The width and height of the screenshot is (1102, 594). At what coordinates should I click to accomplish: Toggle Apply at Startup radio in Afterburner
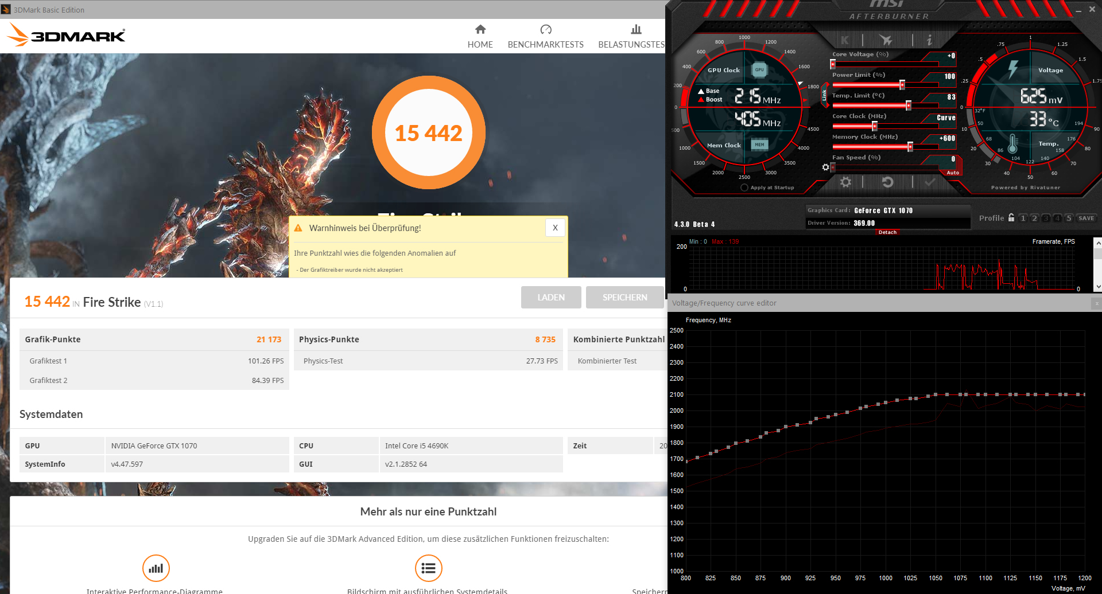coord(744,187)
